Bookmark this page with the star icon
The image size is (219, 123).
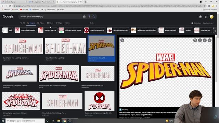tap(205, 6)
